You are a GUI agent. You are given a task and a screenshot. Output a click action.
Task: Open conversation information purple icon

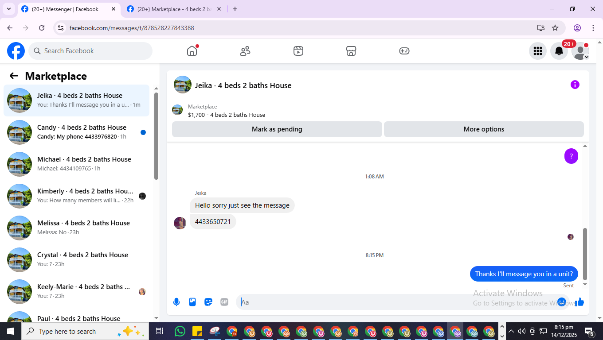click(x=575, y=85)
